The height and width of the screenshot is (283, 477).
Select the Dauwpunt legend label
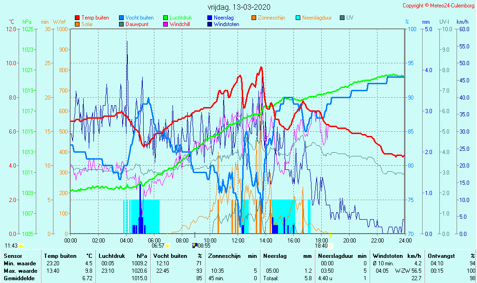click(x=137, y=24)
